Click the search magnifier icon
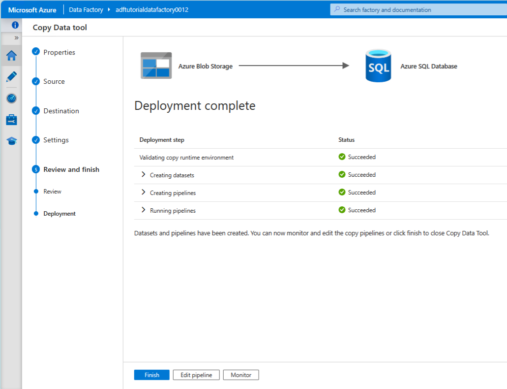The height and width of the screenshot is (389, 507). coord(337,9)
